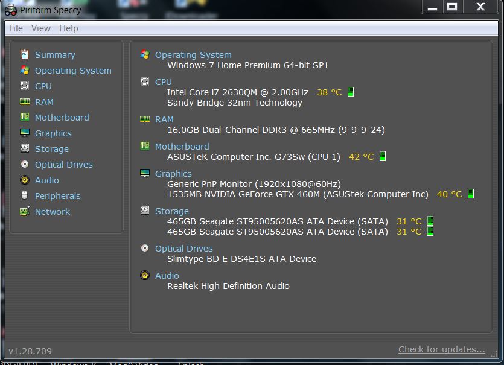The width and height of the screenshot is (504, 365).
Task: Open the Audio heading link in summary
Action: (x=167, y=276)
